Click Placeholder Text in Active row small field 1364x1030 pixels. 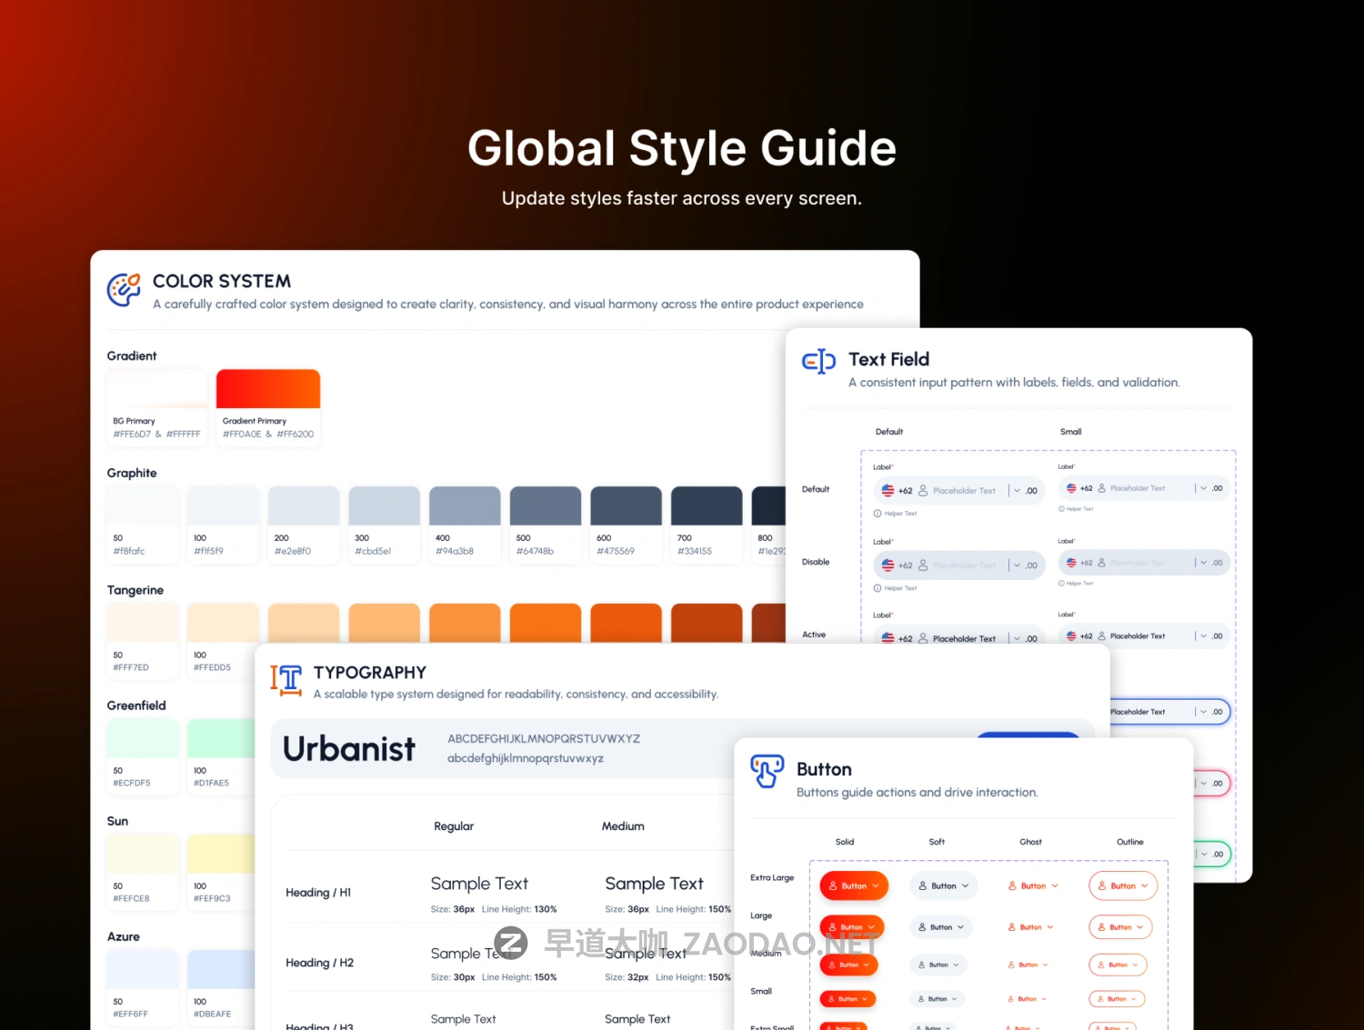point(1138,636)
